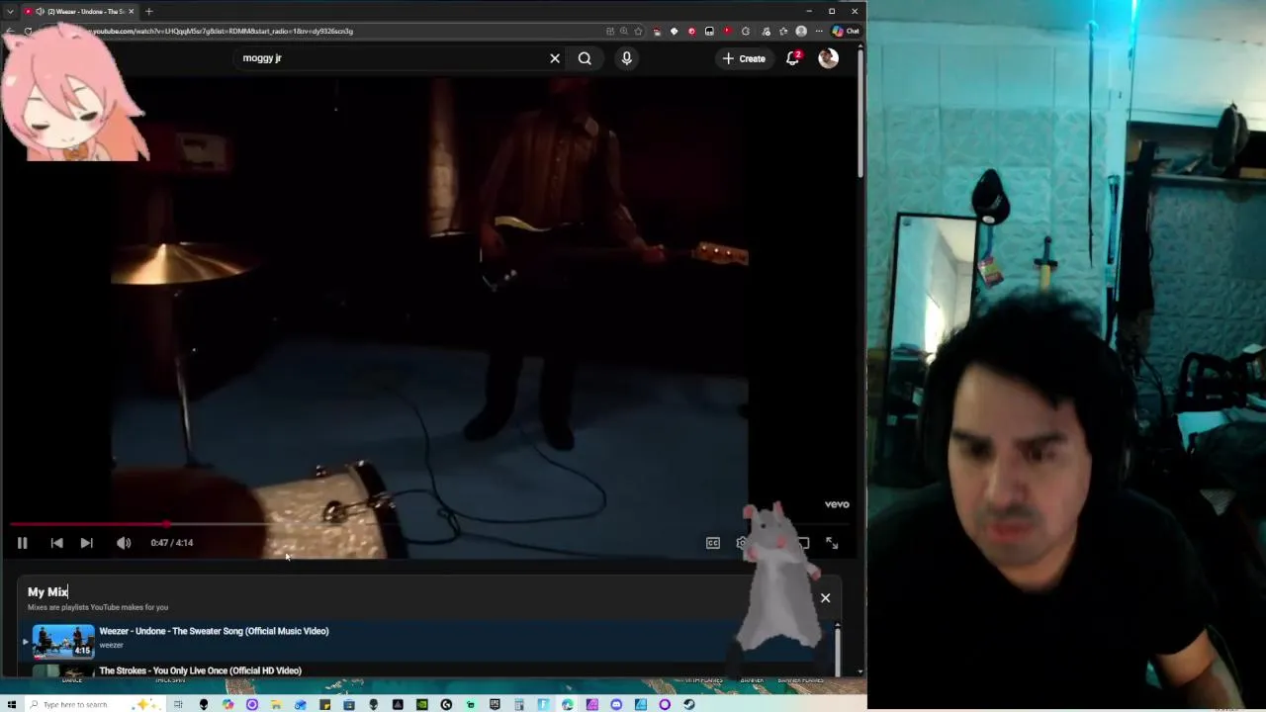Skip to next video in playlist

tap(86, 543)
